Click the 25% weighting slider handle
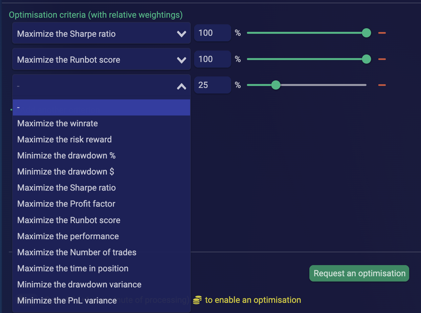Image resolution: width=421 pixels, height=313 pixels. [276, 85]
